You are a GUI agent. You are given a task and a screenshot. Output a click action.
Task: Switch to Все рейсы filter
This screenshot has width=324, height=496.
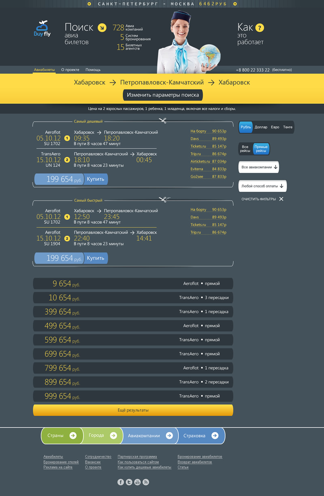pos(245,149)
